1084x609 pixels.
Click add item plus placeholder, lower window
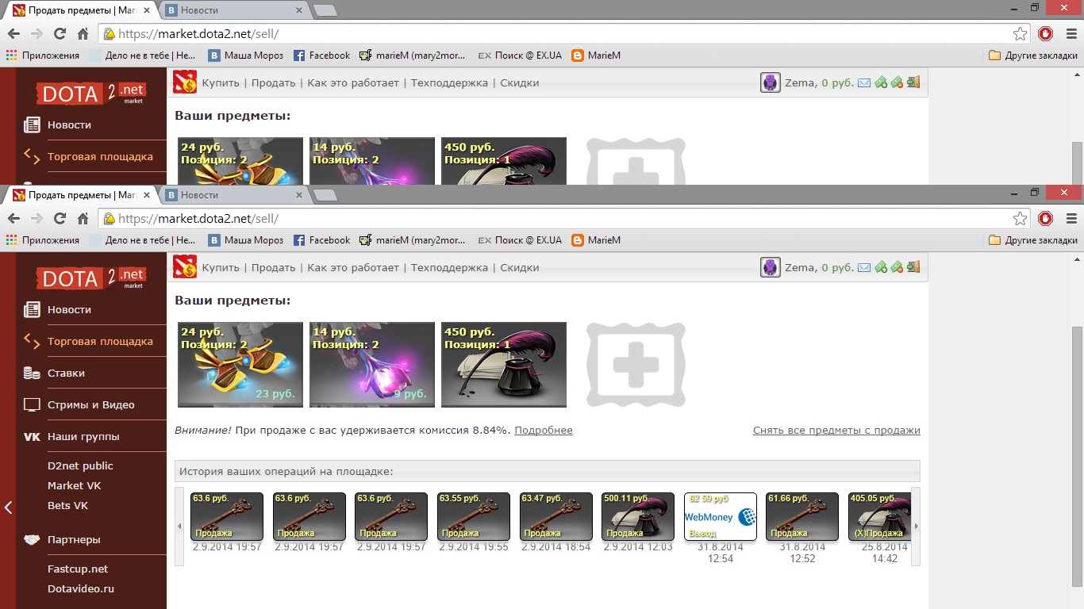[636, 365]
